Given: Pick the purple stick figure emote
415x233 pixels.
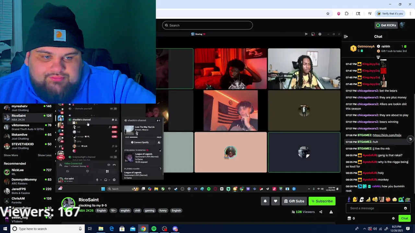Looking at the screenshot, I should tap(349, 200).
